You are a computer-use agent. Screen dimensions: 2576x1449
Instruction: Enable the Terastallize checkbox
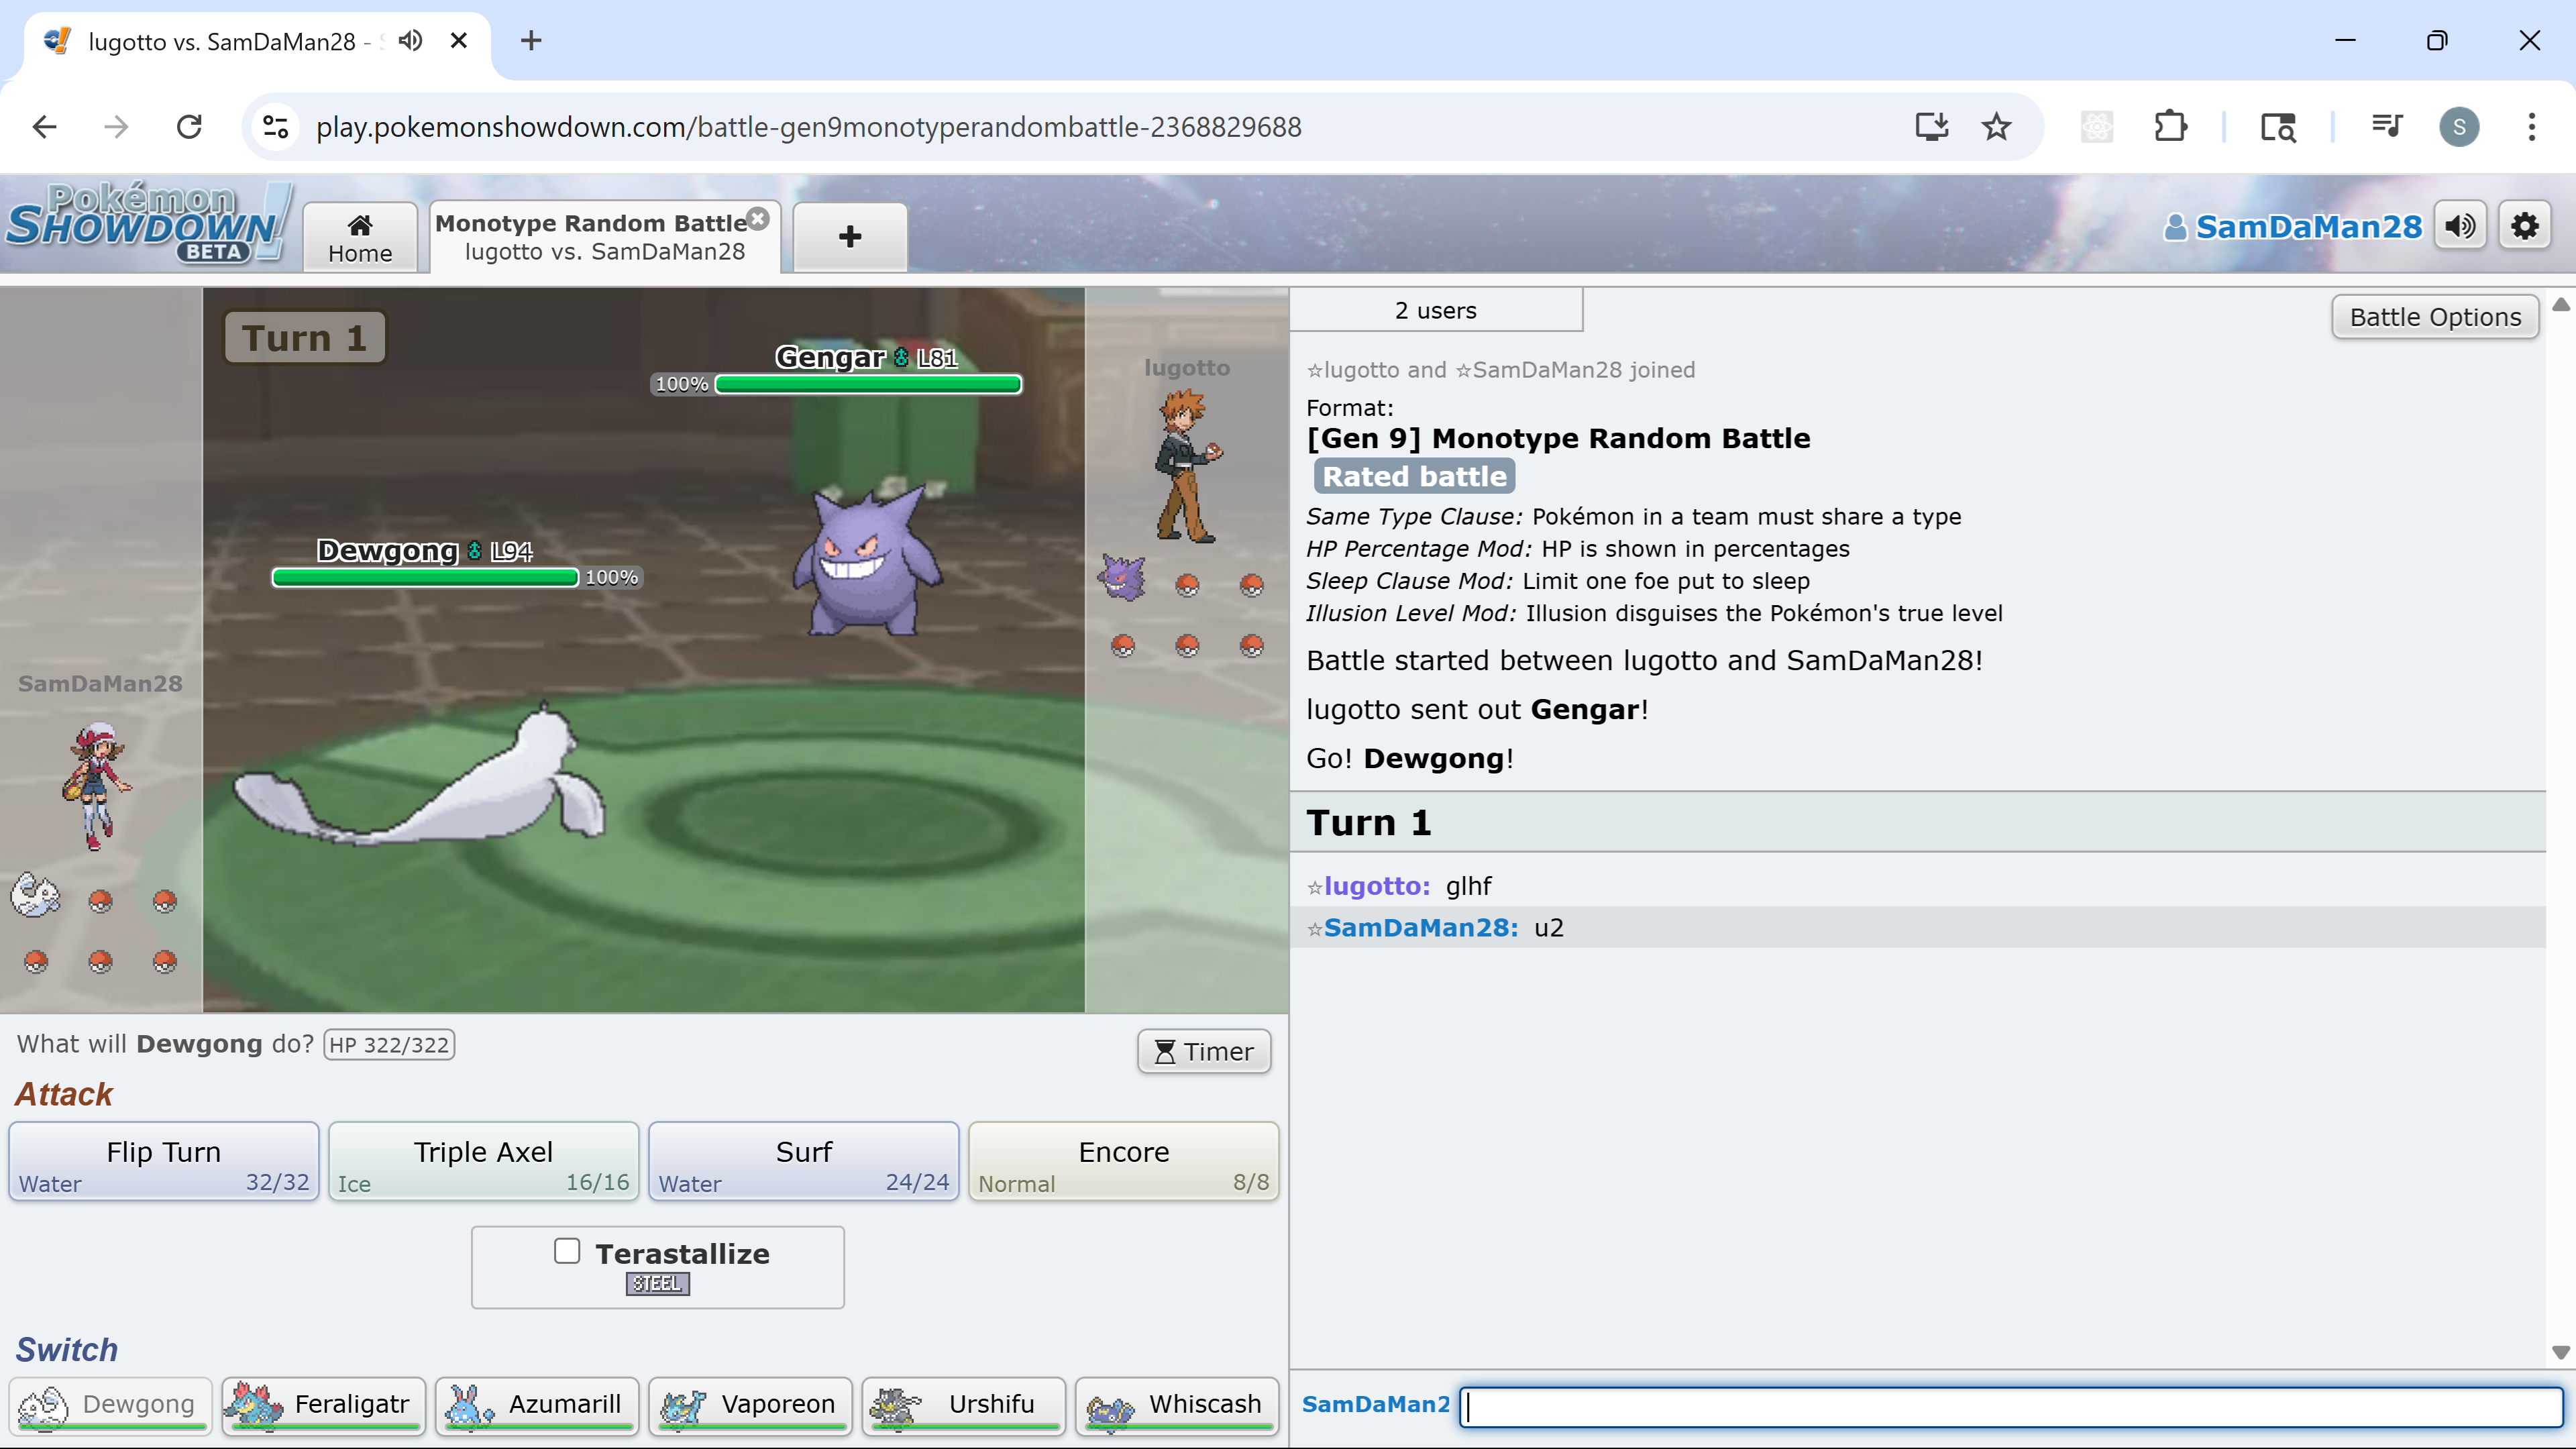(567, 1251)
